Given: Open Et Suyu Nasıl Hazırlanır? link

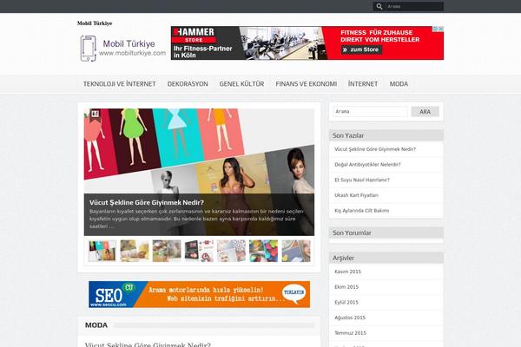Looking at the screenshot, I should click(362, 180).
